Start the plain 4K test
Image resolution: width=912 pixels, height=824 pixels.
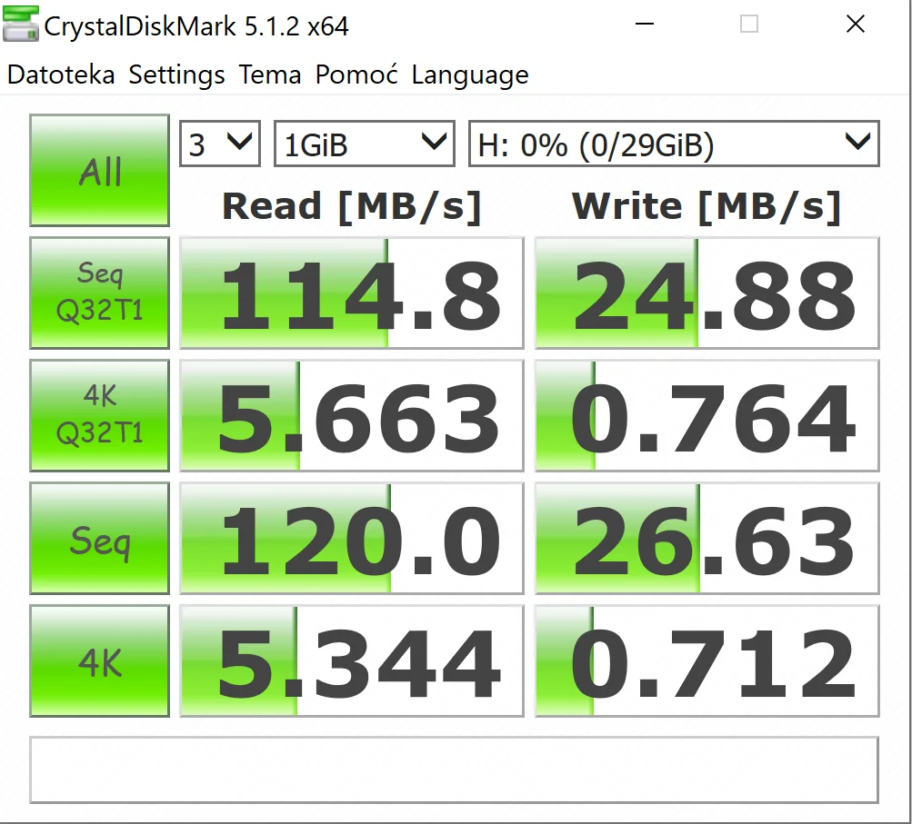point(99,660)
